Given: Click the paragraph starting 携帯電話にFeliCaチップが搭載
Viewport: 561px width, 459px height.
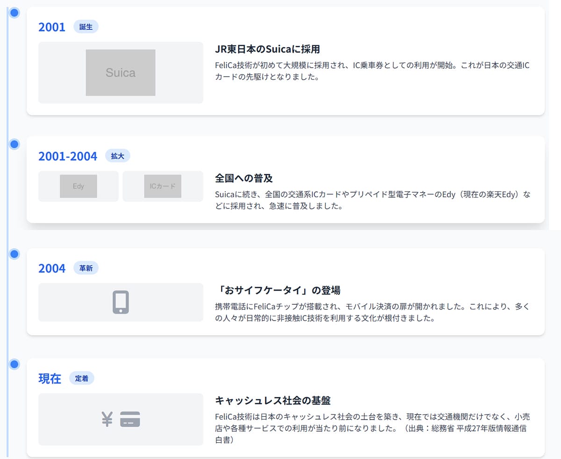Looking at the screenshot, I should pyautogui.click(x=373, y=312).
